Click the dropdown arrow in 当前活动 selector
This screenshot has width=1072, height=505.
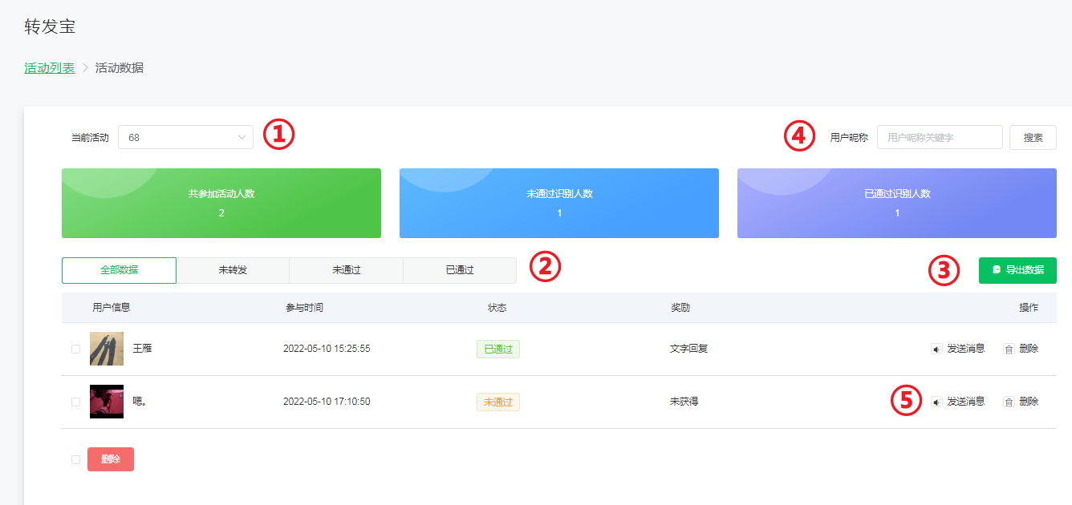point(242,137)
